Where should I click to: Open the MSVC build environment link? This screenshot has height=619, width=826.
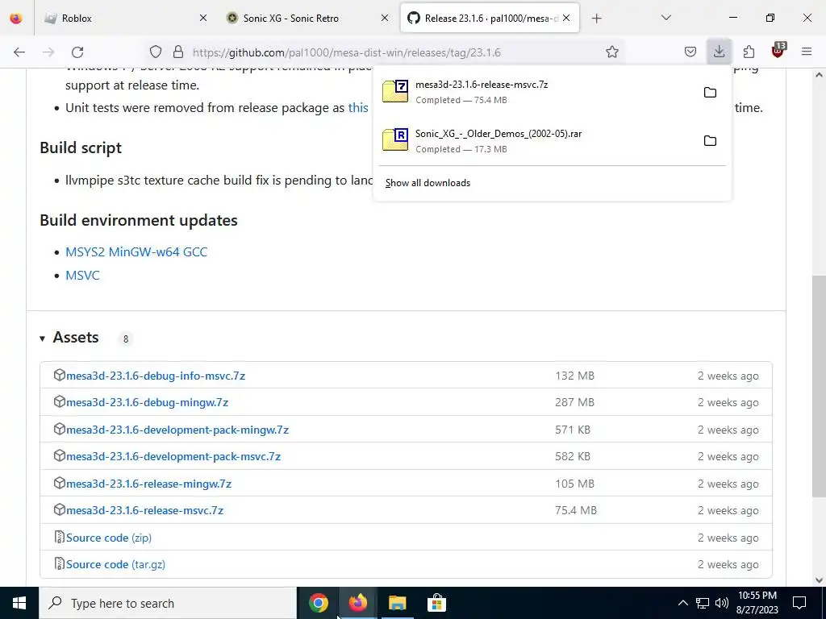(82, 276)
